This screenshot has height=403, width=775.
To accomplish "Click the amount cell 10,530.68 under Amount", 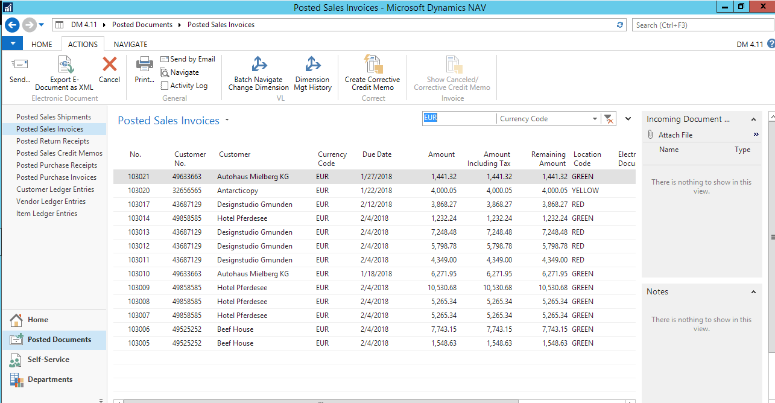I will pos(442,288).
